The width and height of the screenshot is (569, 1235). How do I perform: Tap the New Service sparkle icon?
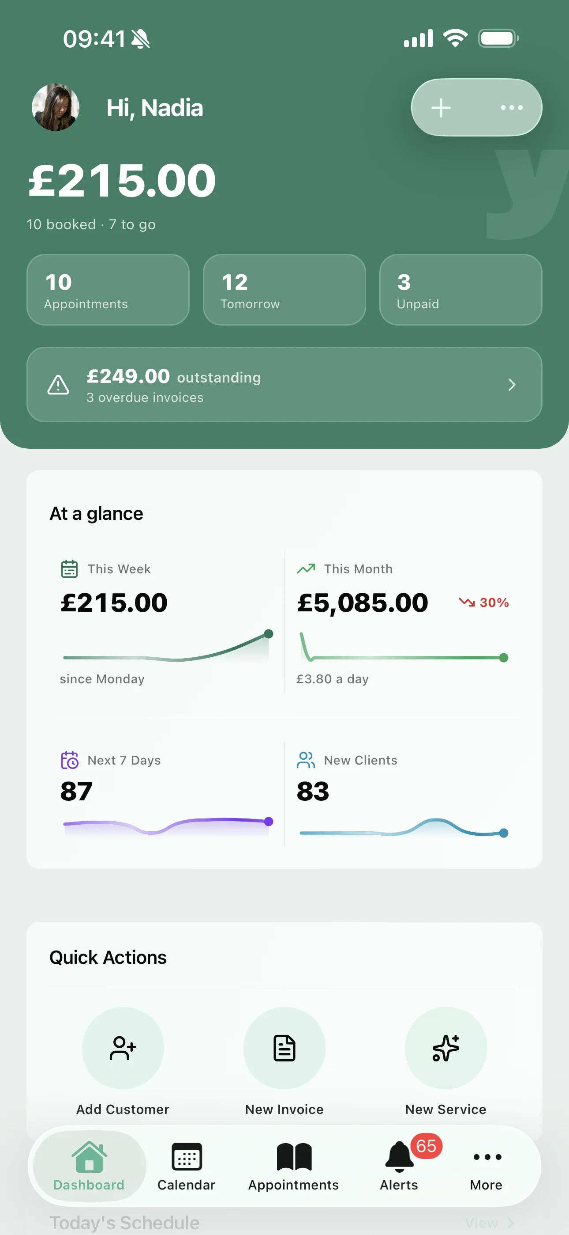445,1048
